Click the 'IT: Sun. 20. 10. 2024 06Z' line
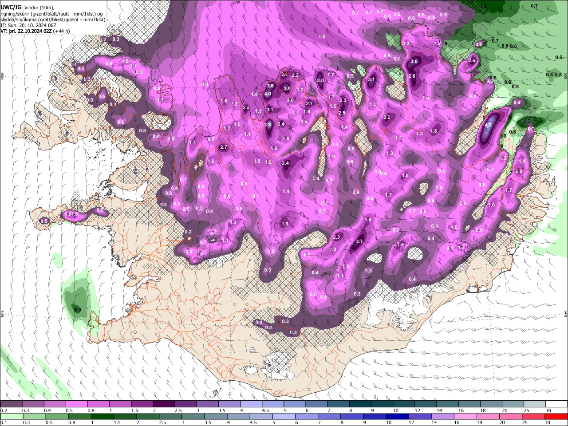568x426 pixels. pyautogui.click(x=28, y=25)
